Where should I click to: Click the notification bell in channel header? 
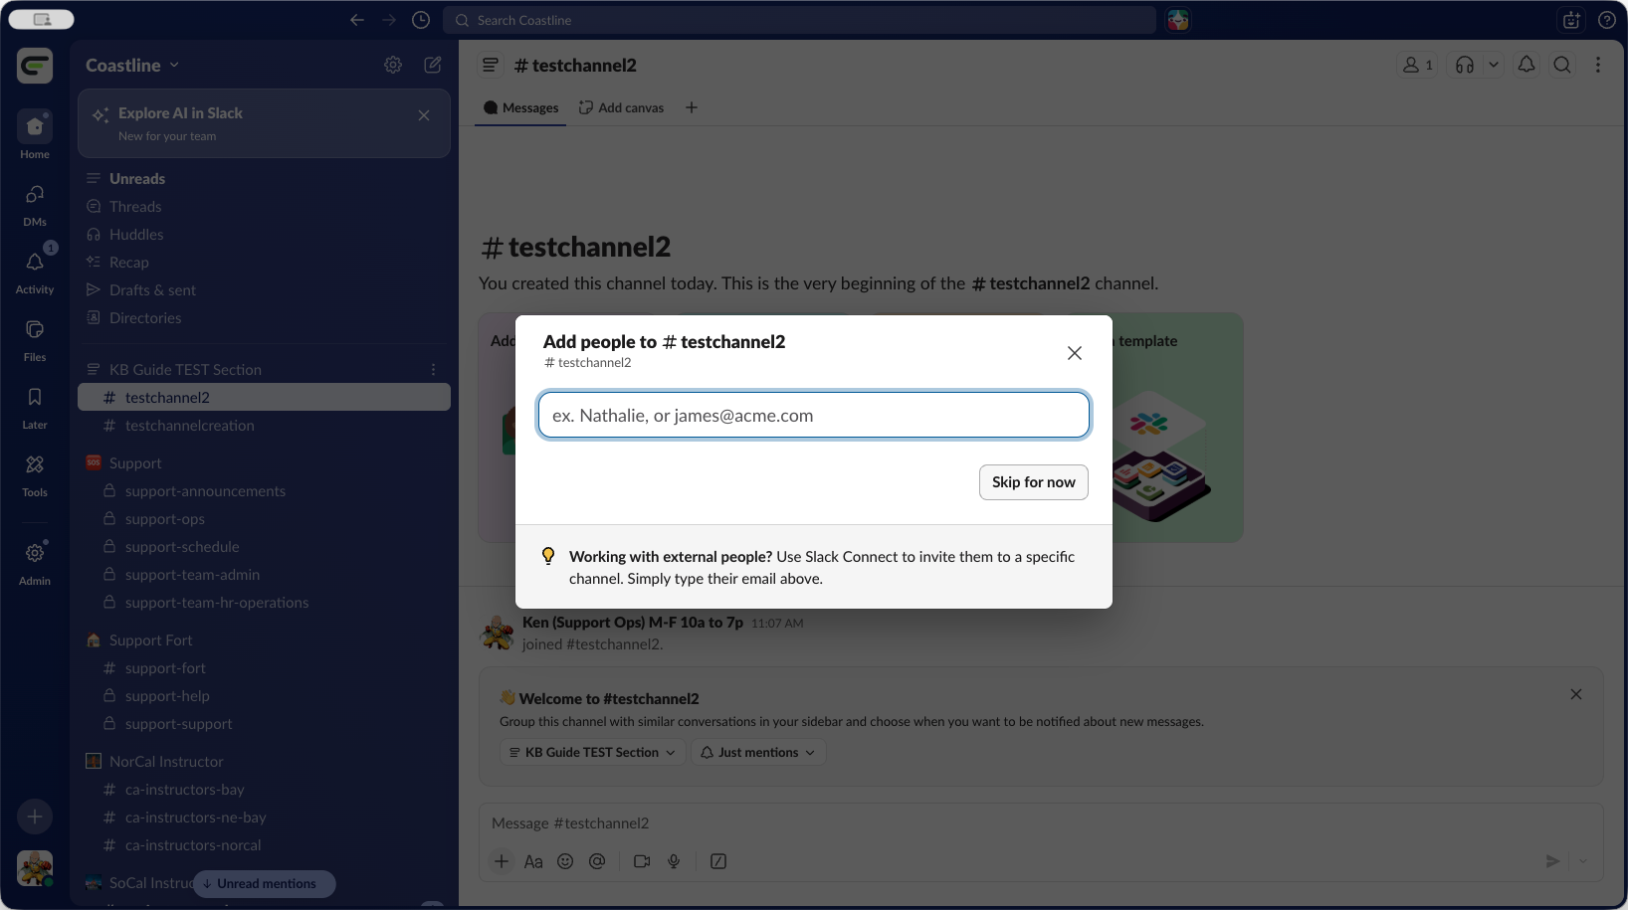coord(1526,65)
